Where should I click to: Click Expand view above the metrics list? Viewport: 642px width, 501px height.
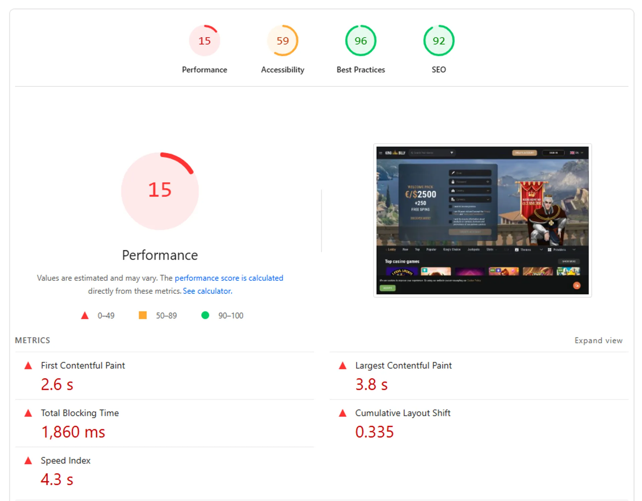tap(598, 340)
